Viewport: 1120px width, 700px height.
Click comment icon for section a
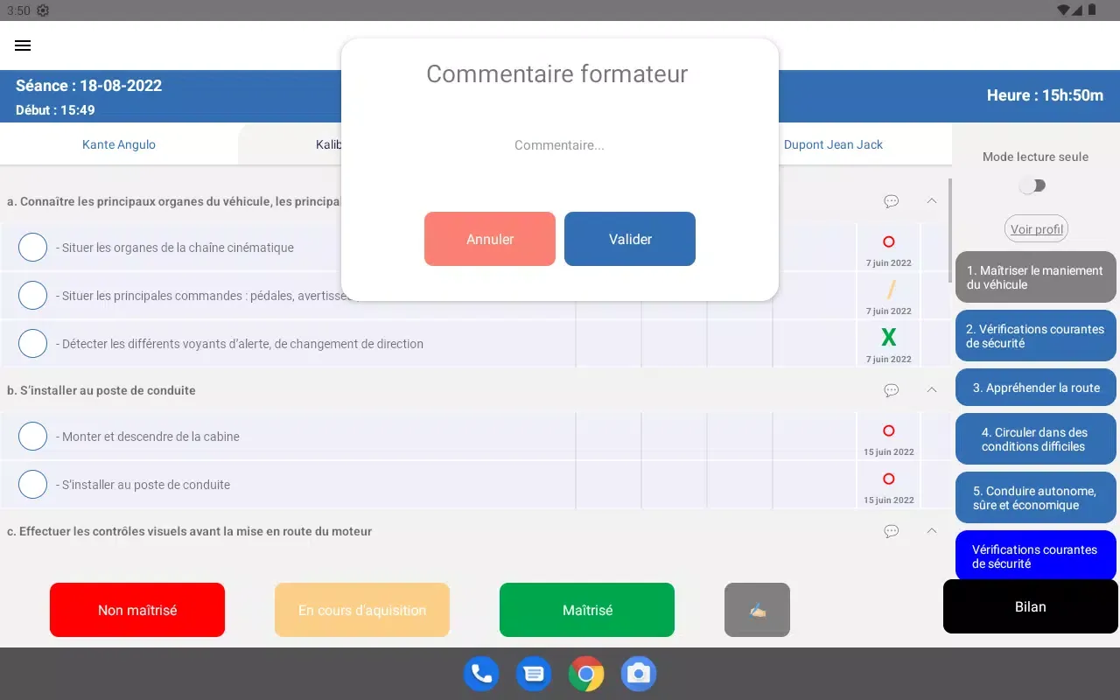point(891,201)
